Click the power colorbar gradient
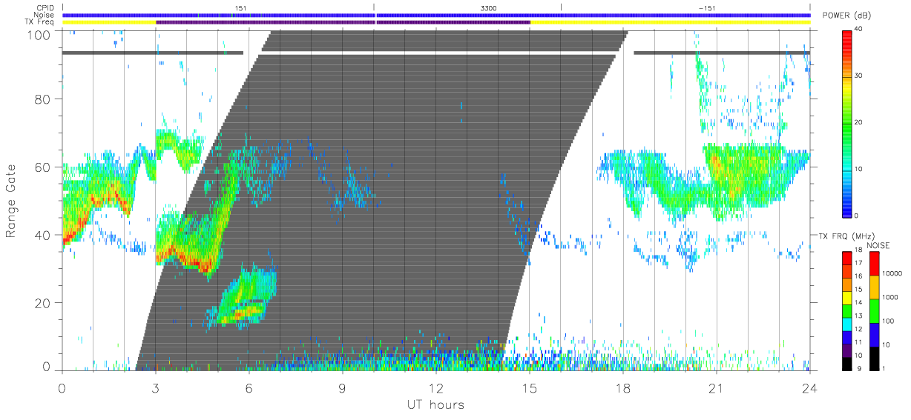911x420 pixels. click(847, 123)
